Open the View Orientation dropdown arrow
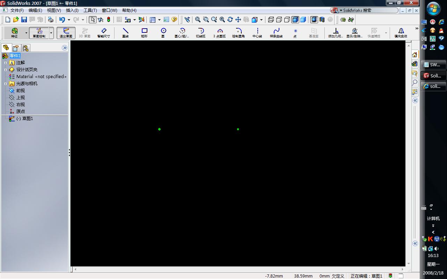 (261, 20)
